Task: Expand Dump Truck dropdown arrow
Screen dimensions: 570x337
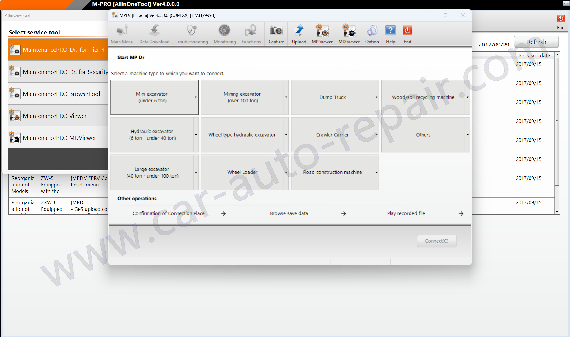Action: (377, 97)
